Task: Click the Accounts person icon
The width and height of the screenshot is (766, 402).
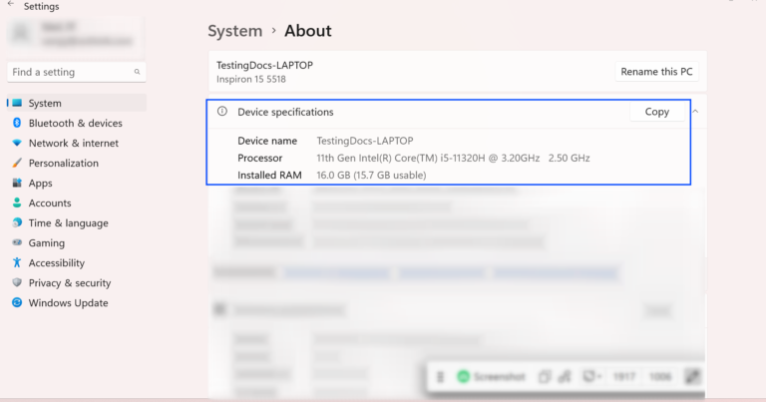Action: coord(17,202)
